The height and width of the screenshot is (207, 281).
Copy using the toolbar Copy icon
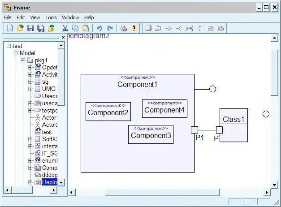point(75,28)
